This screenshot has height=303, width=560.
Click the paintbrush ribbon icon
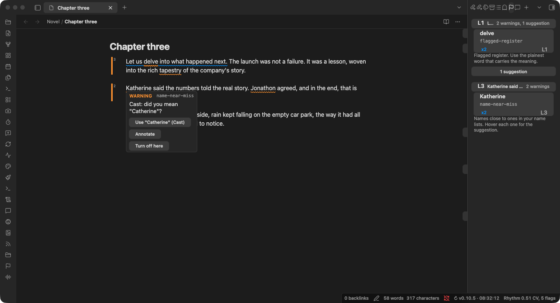coord(8,177)
